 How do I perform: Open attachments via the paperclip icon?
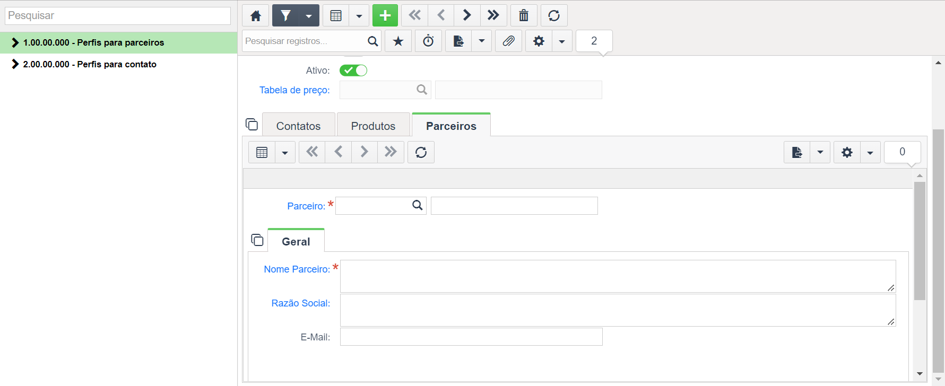coord(508,41)
